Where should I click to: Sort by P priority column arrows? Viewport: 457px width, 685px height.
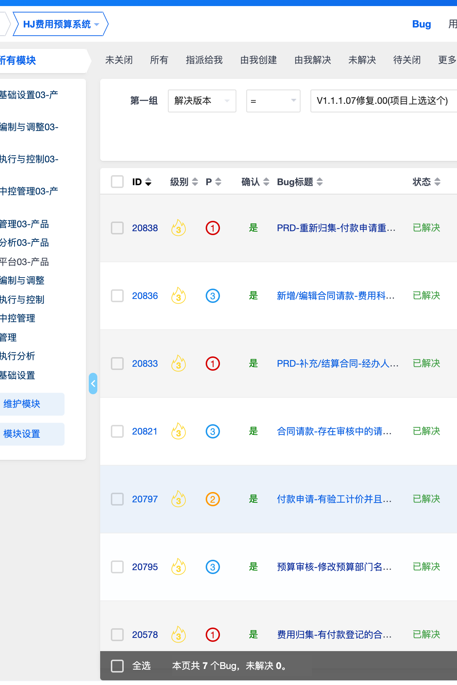click(x=218, y=182)
